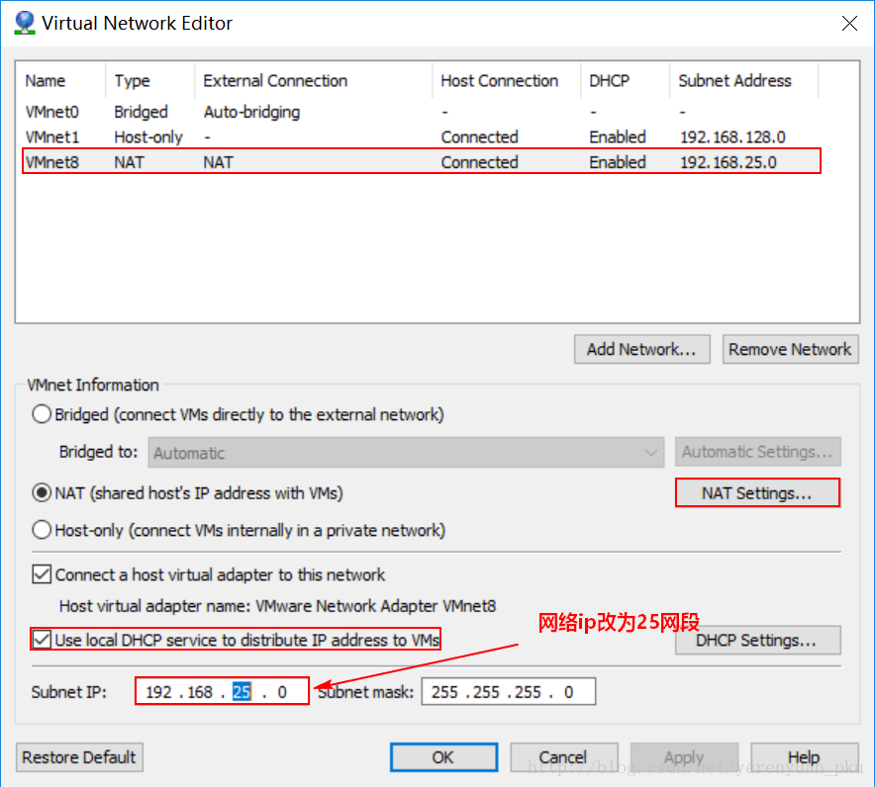Click the DHCP column header
Image resolution: width=875 pixels, height=787 pixels.
(x=625, y=81)
